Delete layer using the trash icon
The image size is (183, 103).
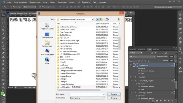pyautogui.click(x=172, y=101)
